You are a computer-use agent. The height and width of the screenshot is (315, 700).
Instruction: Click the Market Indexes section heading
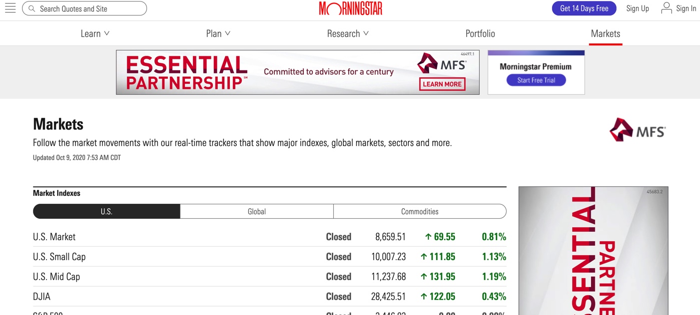pos(56,193)
